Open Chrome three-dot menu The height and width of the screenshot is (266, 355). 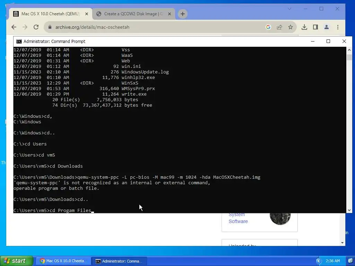coord(338,27)
